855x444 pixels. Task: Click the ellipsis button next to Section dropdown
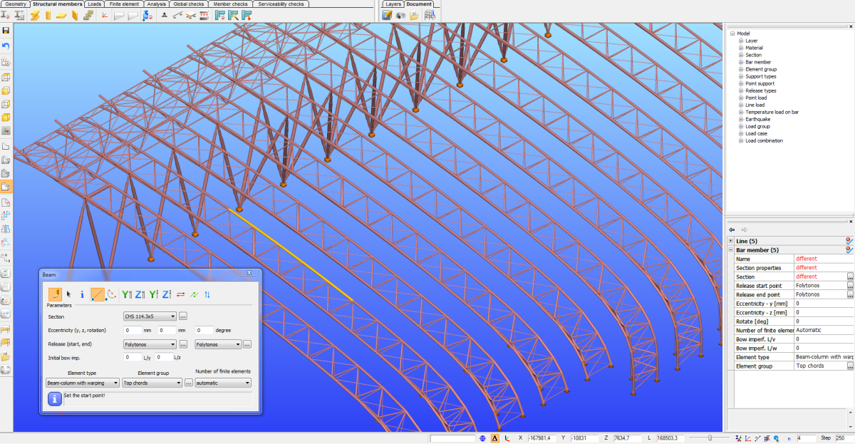(x=182, y=316)
